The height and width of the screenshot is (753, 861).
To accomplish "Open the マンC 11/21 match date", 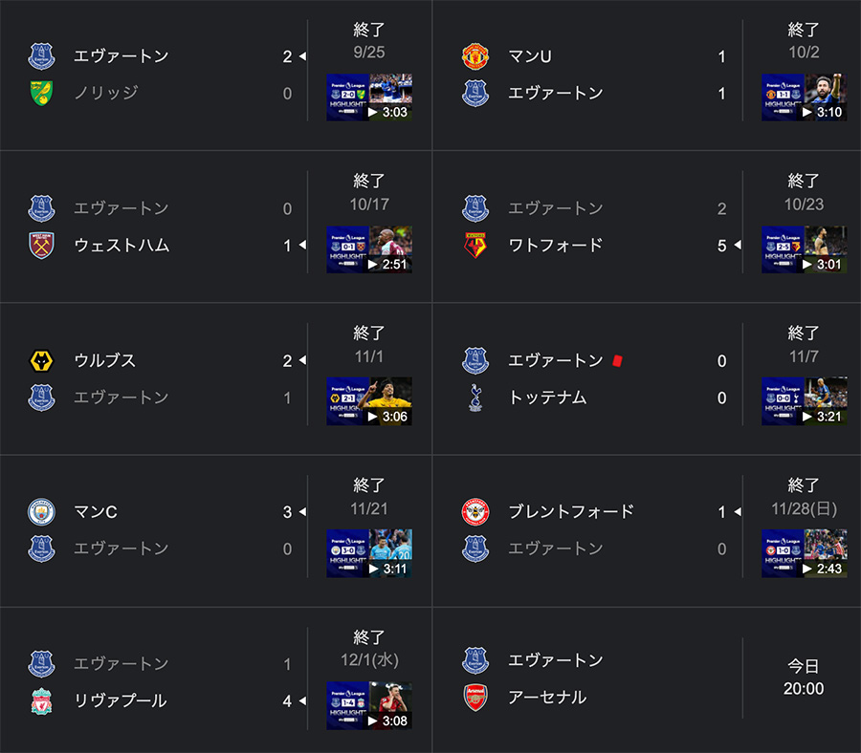I will [369, 509].
